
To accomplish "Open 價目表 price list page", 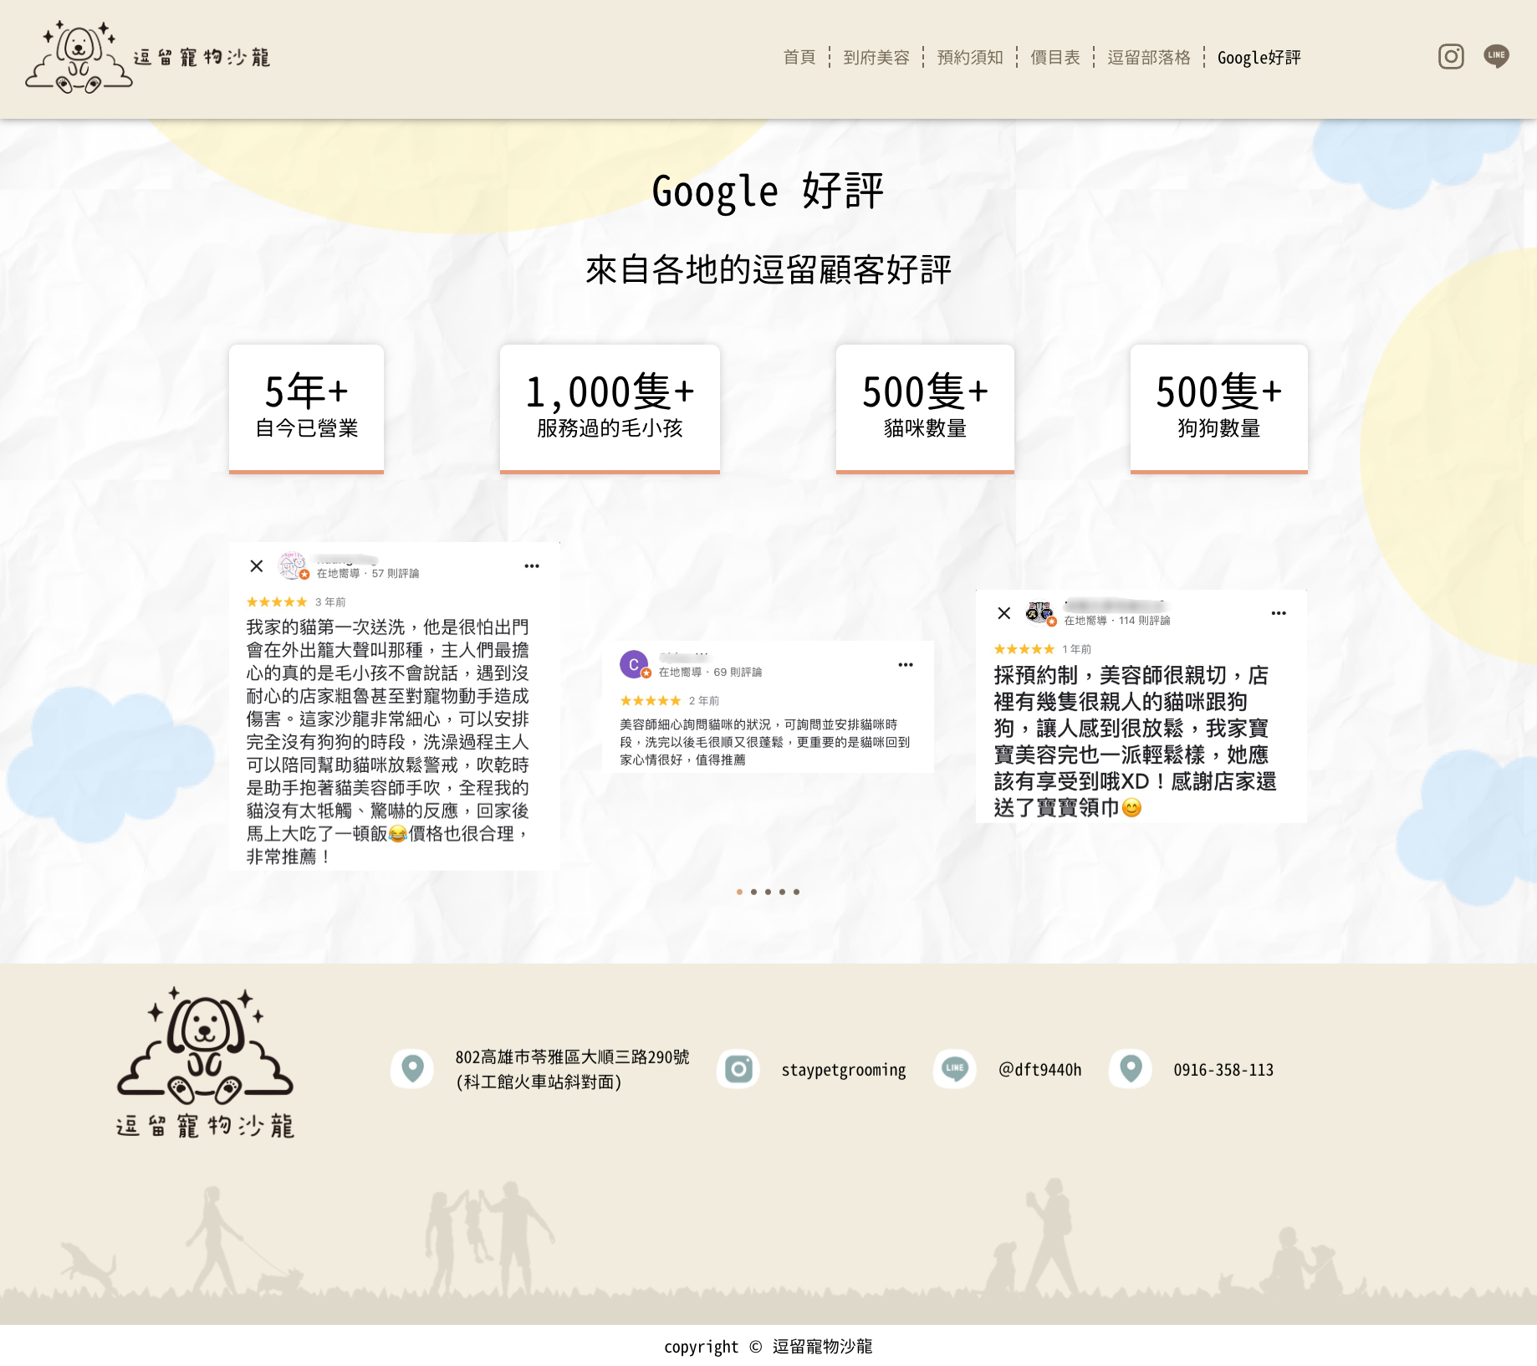I will [x=1054, y=58].
